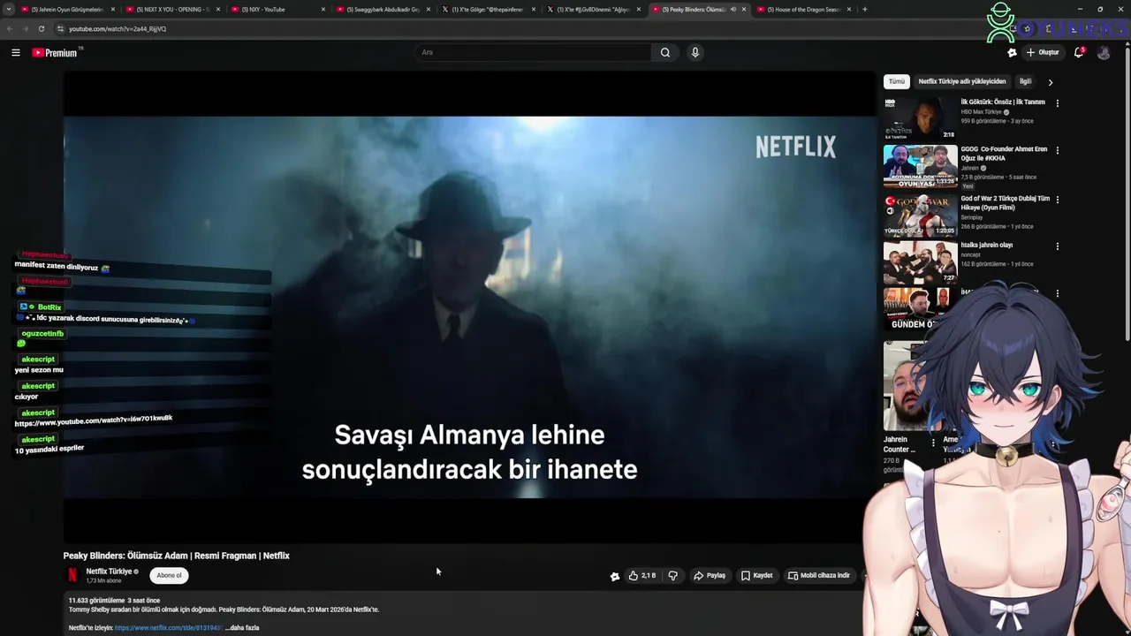Subscribe using the Abone ol button

click(x=169, y=575)
